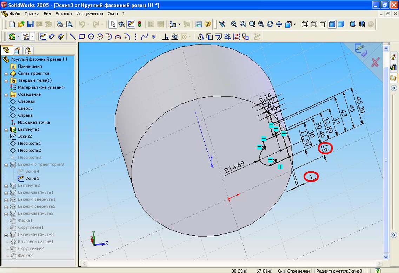Switch to the ConfigurationManager tab
399x273 pixels.
(x=28, y=50)
